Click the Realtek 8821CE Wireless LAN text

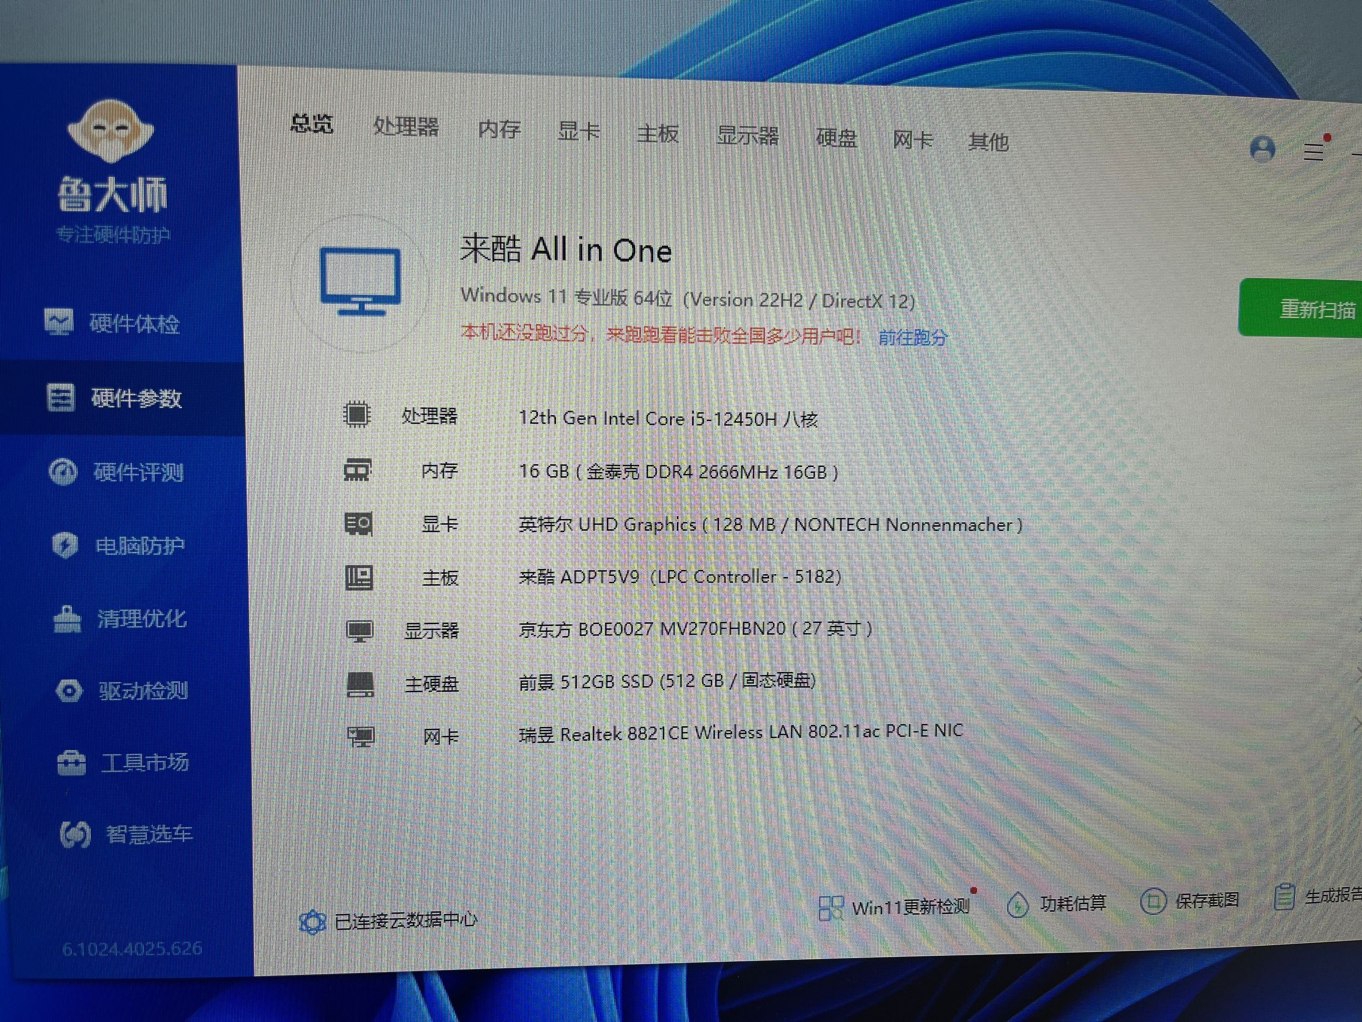(x=741, y=733)
